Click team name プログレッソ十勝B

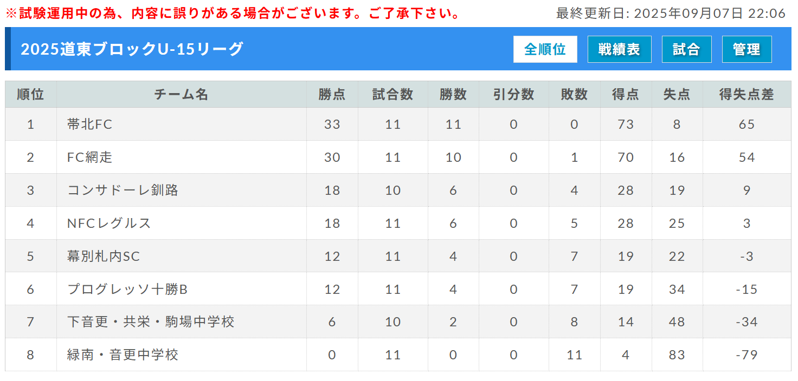(127, 289)
